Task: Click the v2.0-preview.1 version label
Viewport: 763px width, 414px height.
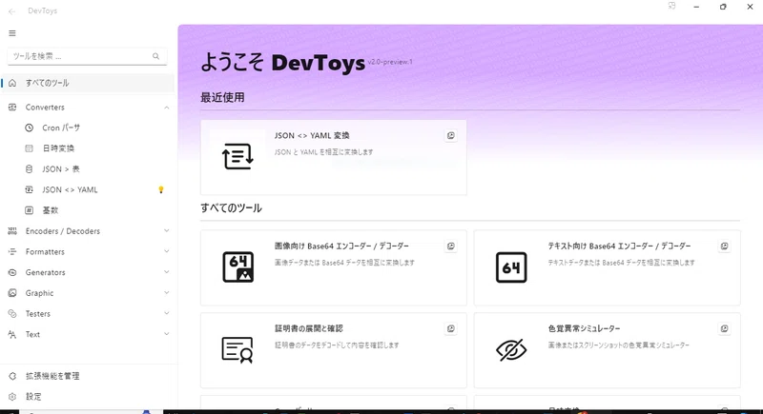Action: coord(390,62)
